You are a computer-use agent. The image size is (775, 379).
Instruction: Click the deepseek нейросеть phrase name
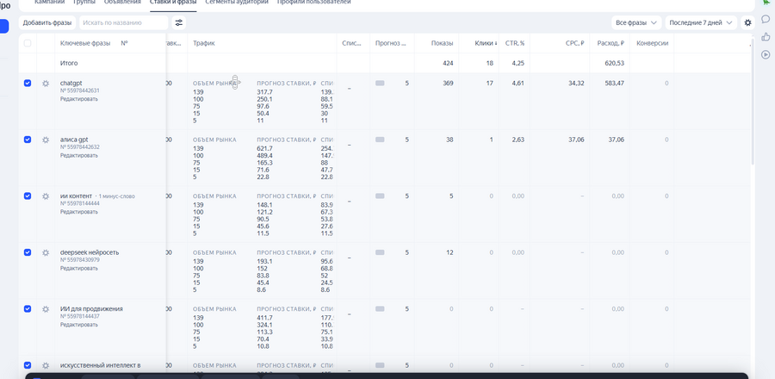pos(90,252)
